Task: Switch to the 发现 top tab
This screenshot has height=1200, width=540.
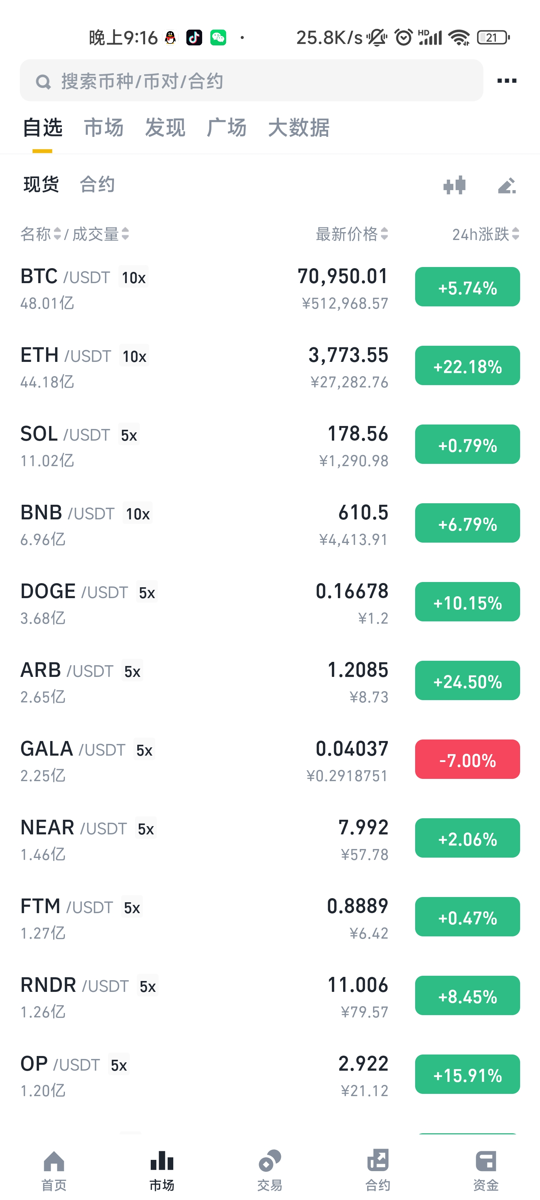Action: pos(165,127)
